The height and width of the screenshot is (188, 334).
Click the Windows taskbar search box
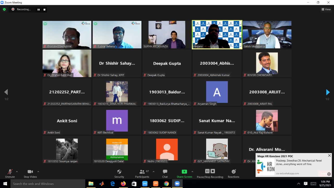tap(48, 184)
